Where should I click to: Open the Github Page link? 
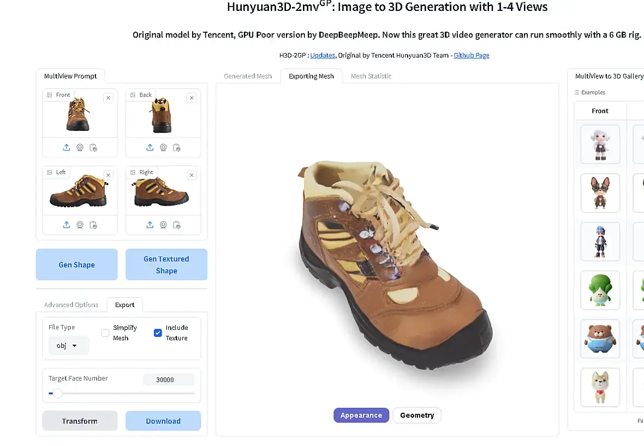pos(472,55)
